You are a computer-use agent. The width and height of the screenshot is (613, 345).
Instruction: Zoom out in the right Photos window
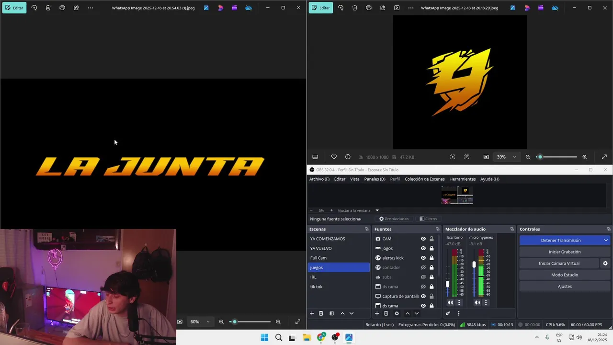pos(528,157)
